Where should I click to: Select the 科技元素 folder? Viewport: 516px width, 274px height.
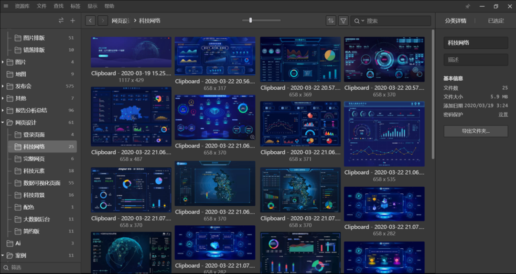[x=43, y=171]
